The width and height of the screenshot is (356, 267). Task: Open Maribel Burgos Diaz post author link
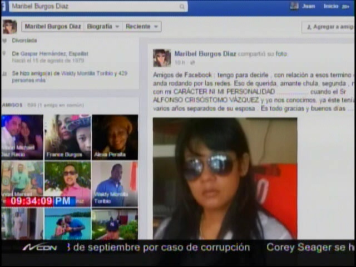205,54
